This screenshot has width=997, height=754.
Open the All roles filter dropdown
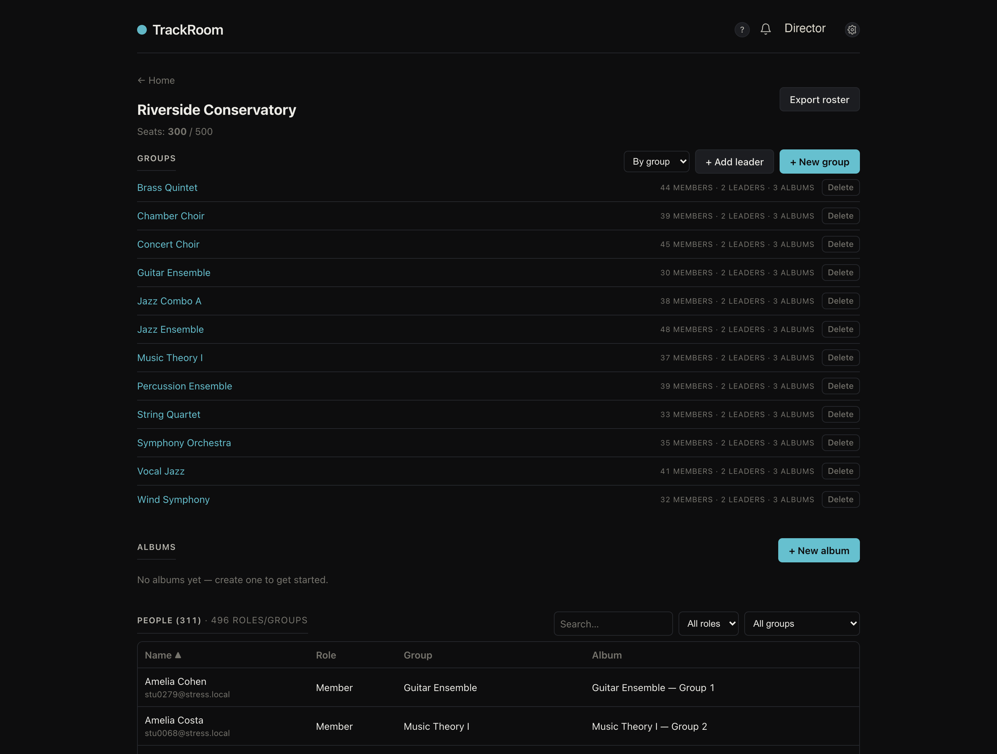point(708,623)
